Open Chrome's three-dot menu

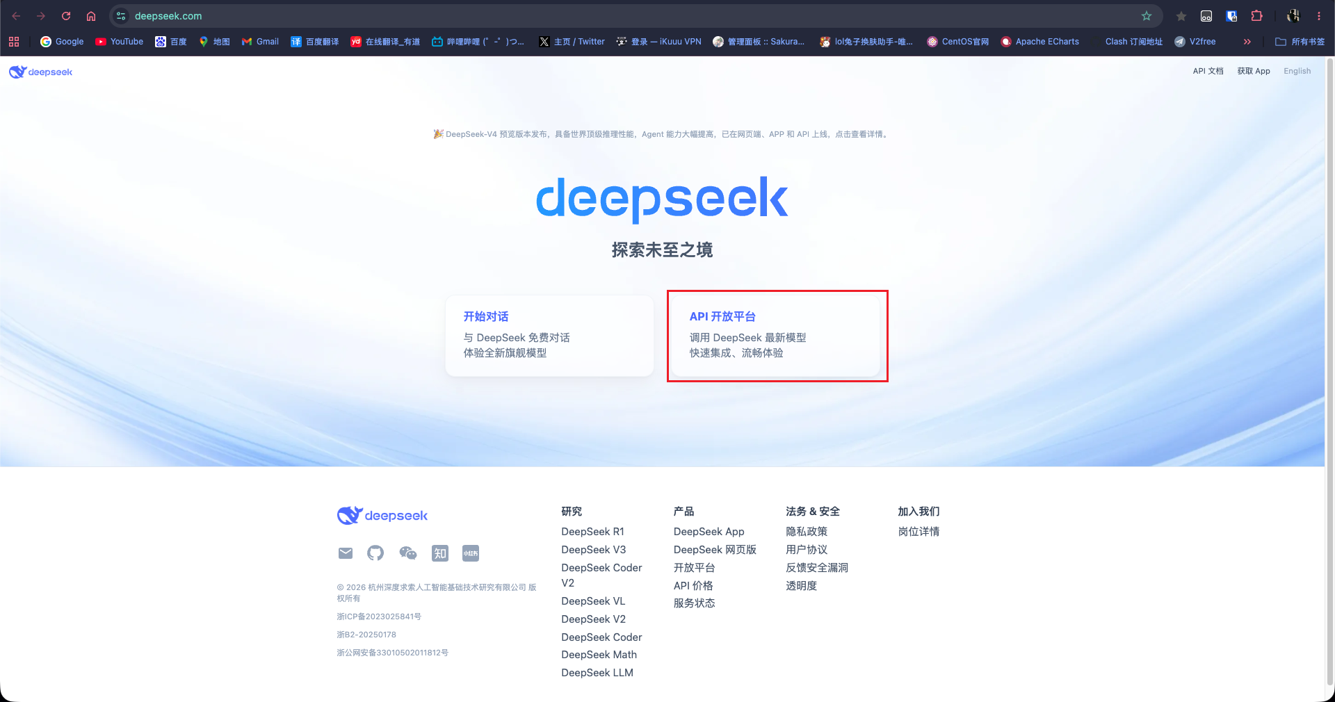point(1319,16)
